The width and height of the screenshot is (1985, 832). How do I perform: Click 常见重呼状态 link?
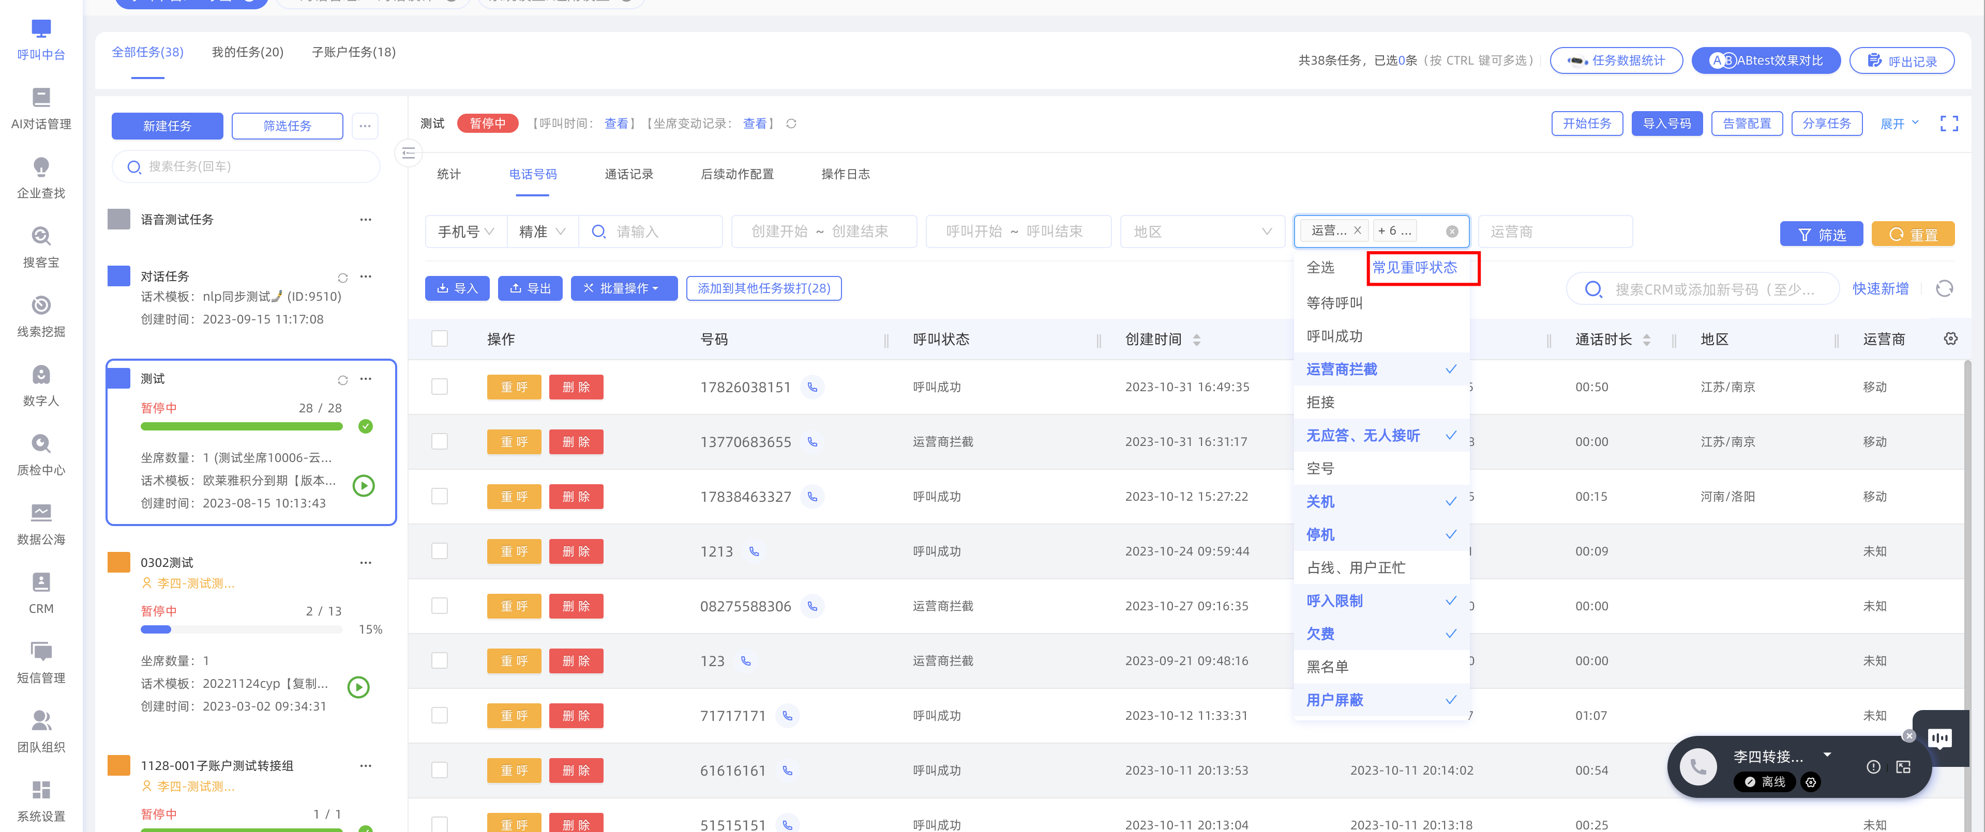[x=1415, y=268]
